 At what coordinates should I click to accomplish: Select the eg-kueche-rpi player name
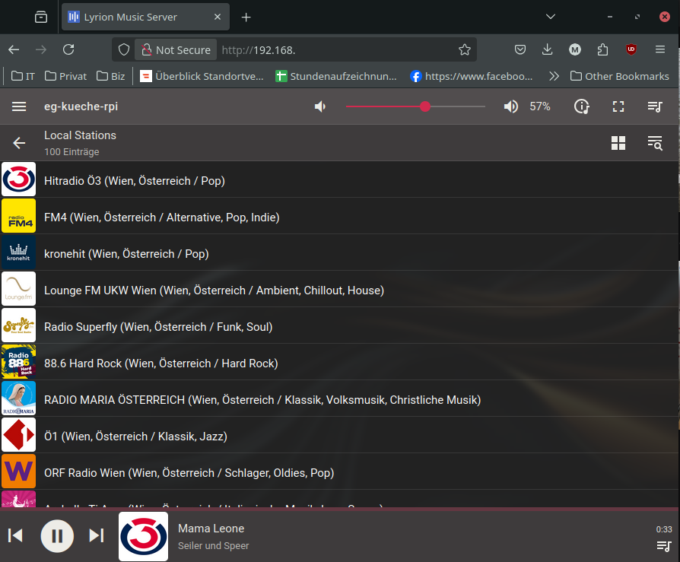[x=81, y=106]
